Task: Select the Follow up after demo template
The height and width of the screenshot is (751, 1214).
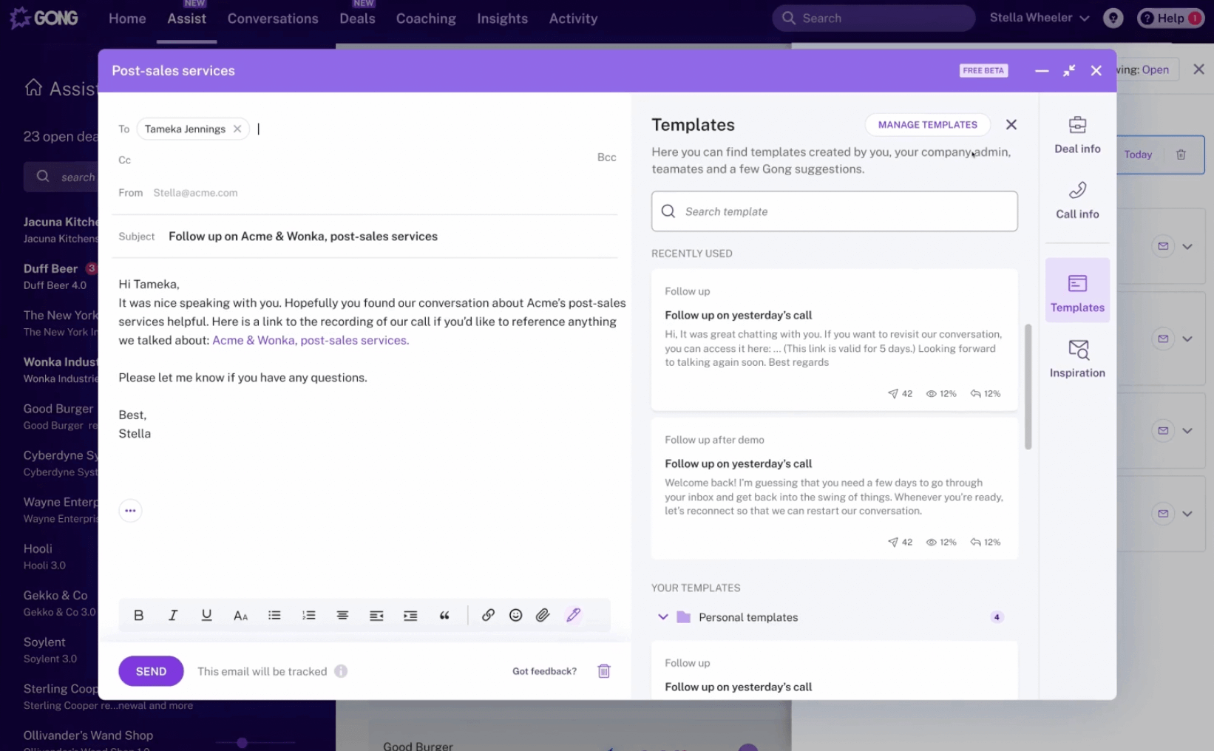Action: [834, 488]
